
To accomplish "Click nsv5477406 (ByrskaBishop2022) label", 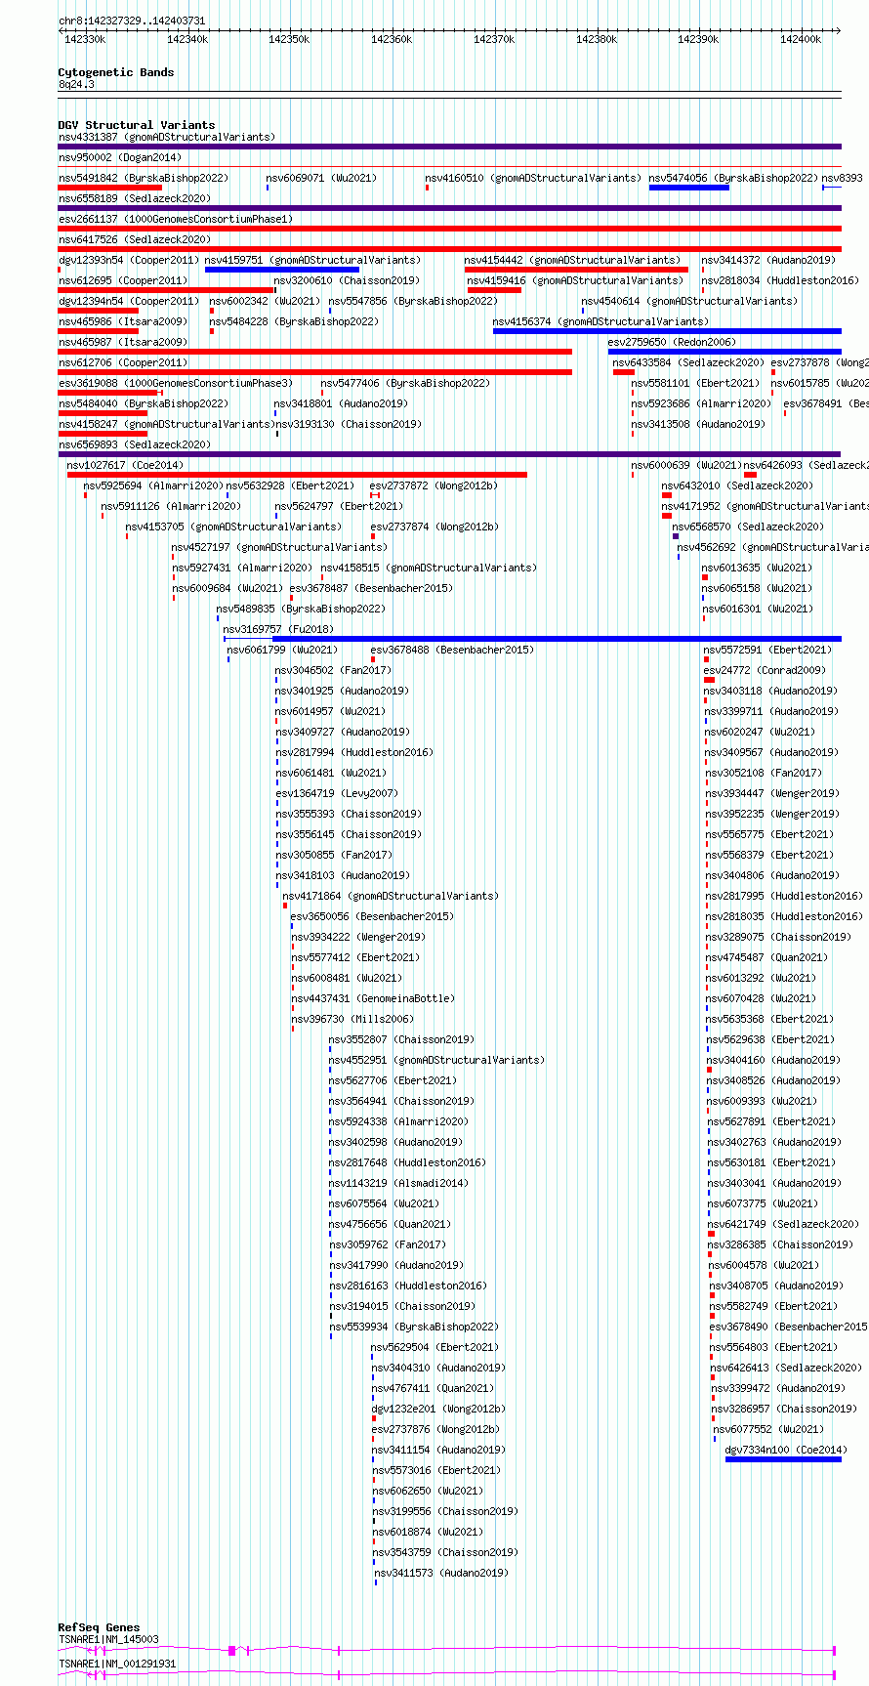I will tap(405, 383).
